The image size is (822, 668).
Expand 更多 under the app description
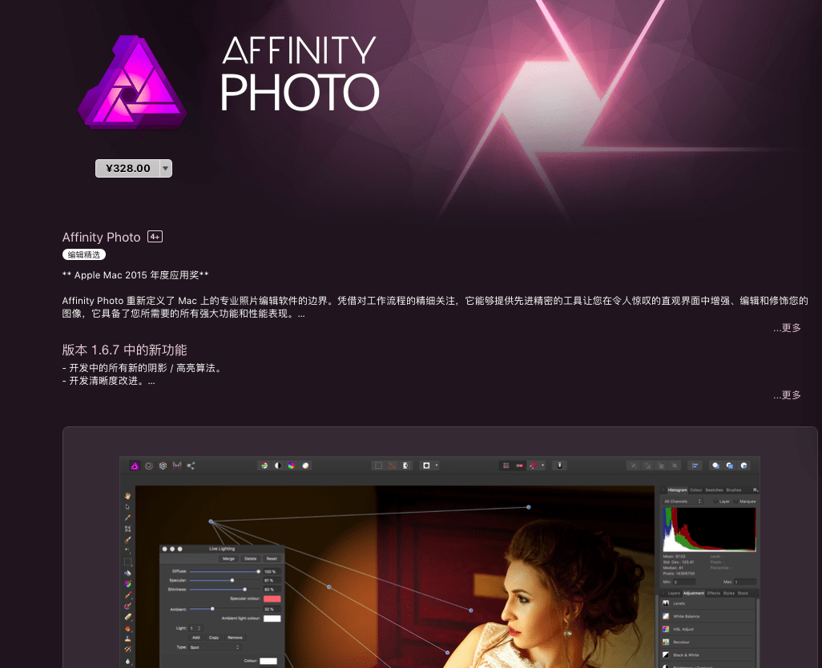(x=787, y=328)
